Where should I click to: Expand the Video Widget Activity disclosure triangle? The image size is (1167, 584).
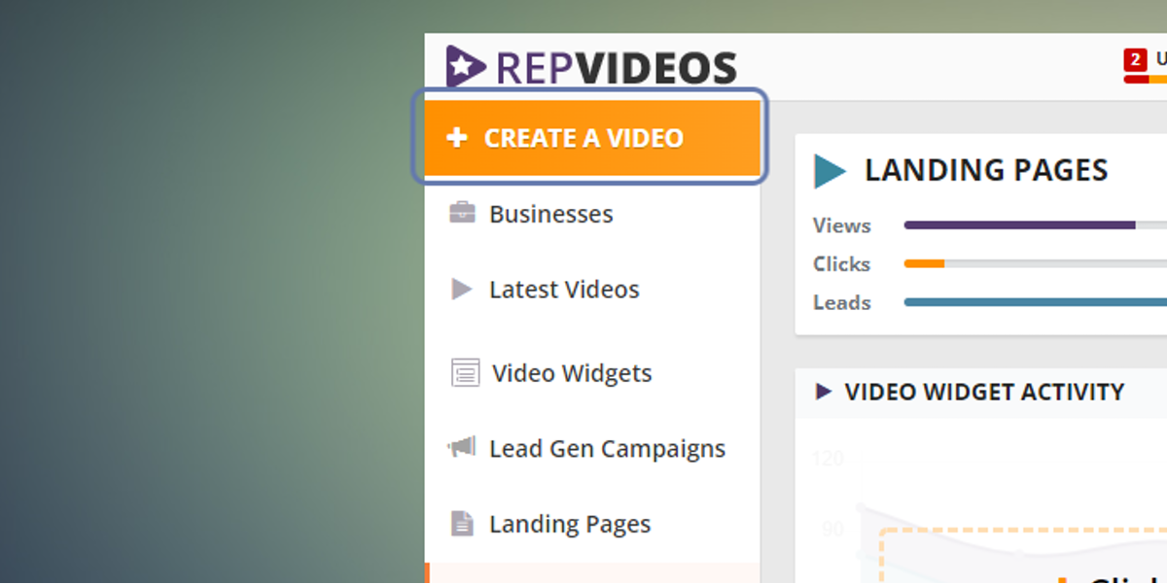tap(825, 393)
